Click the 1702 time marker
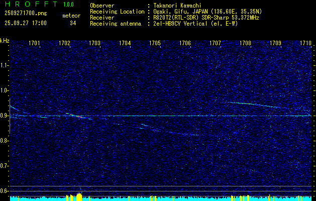316x201 pixels. [64, 43]
